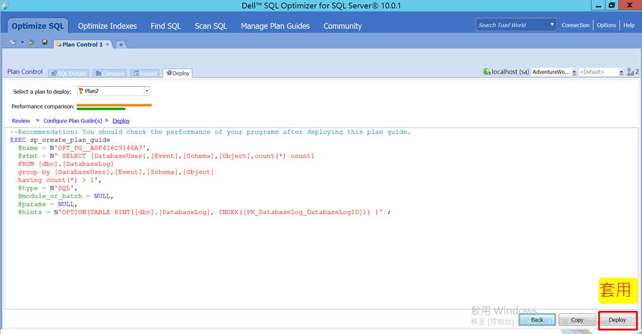Switch to Plan Control 1 tab
This screenshot has width=642, height=334.
pyautogui.click(x=82, y=44)
